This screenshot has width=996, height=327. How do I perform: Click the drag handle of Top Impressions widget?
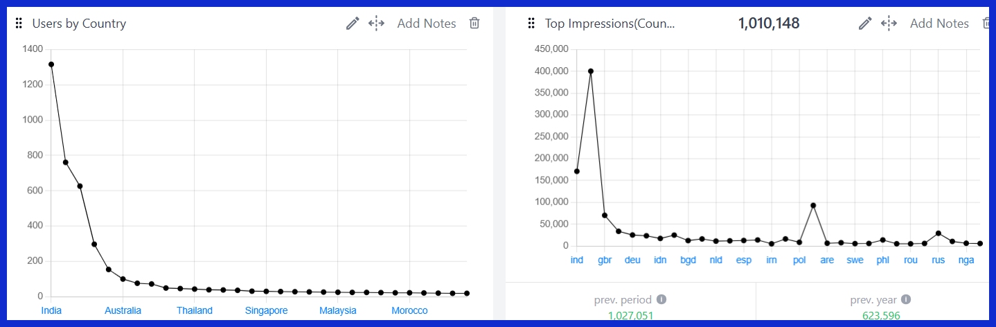click(x=531, y=24)
